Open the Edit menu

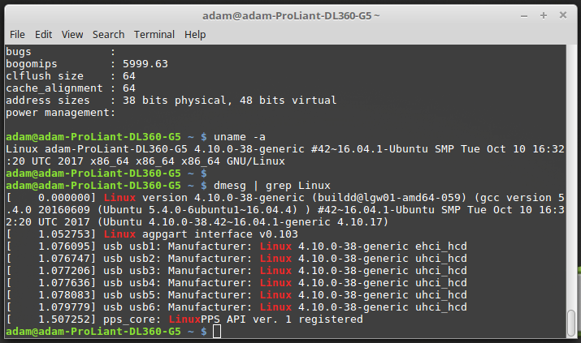[x=43, y=35]
